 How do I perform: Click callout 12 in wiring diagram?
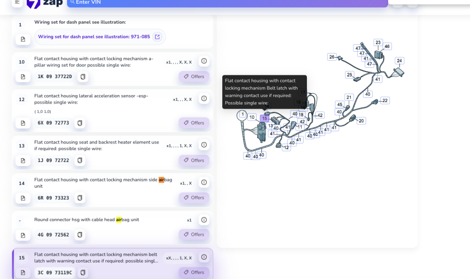click(x=286, y=148)
